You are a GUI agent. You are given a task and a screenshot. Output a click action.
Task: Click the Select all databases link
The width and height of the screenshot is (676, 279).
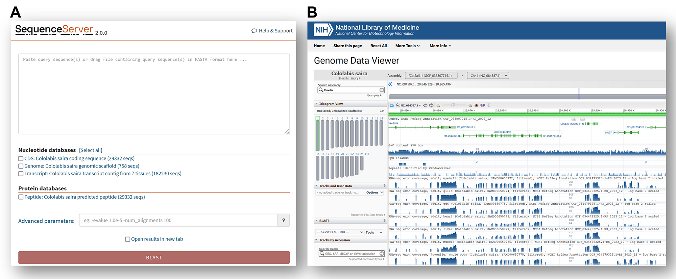pos(91,150)
